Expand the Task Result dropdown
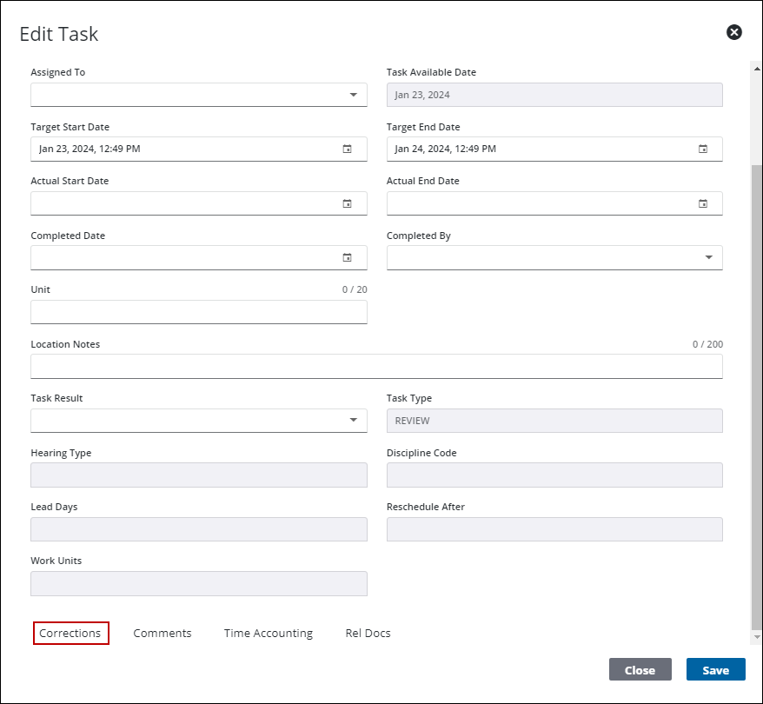The width and height of the screenshot is (763, 704). coord(353,421)
